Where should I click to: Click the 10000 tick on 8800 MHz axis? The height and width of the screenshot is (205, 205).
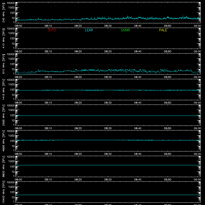11,157
